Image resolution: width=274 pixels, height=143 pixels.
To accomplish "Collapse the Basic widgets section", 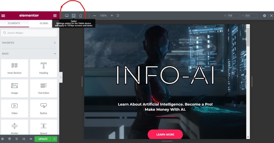I will [x=55, y=54].
